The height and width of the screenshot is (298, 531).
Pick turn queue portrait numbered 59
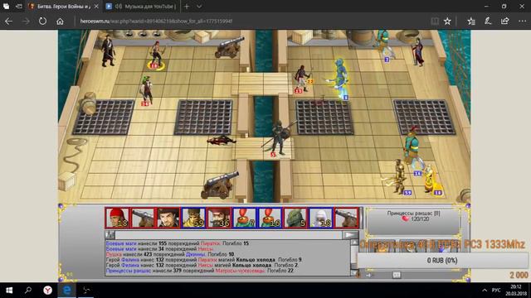tap(193, 218)
